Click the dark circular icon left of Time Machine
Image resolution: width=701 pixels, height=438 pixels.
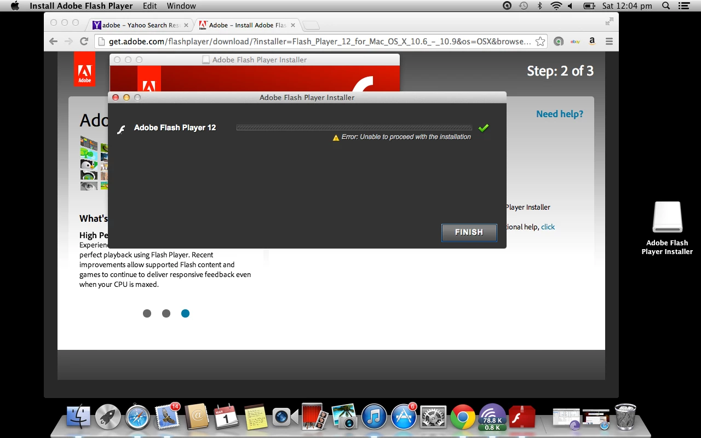(507, 6)
